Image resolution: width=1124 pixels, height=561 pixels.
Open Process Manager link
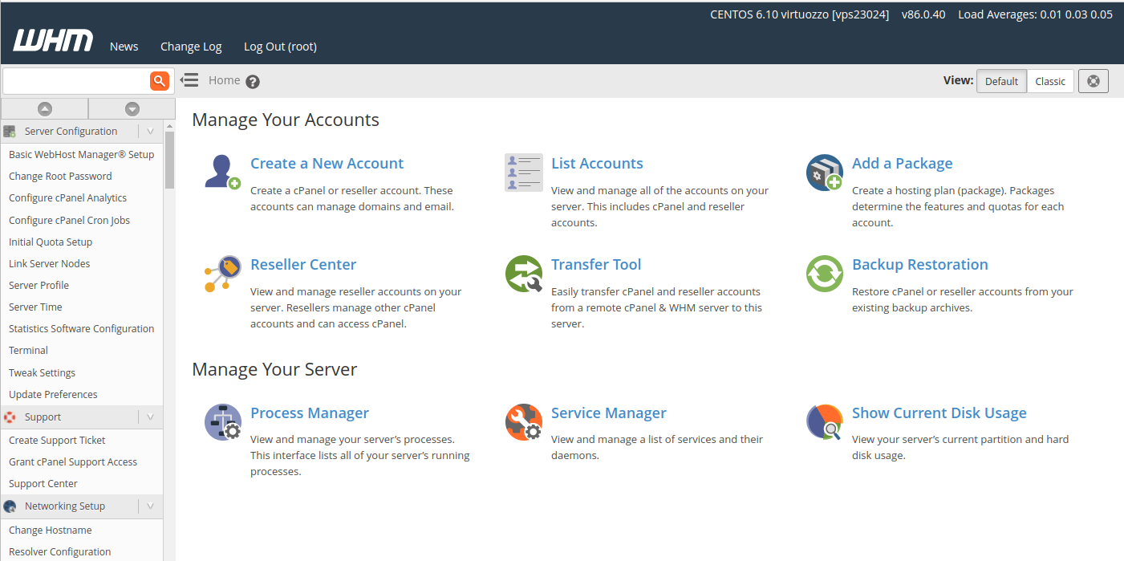(x=310, y=413)
